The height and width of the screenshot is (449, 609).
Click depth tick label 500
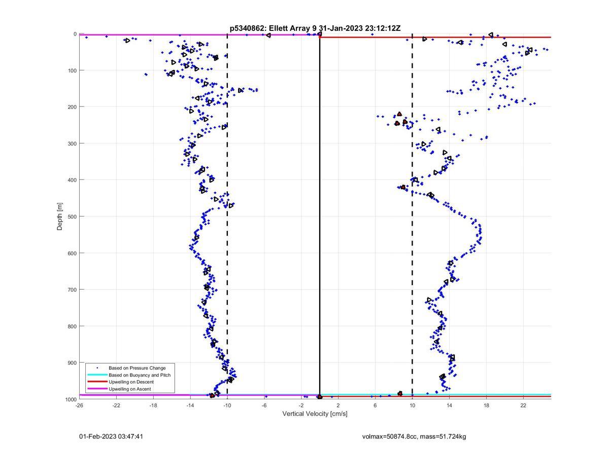point(72,217)
